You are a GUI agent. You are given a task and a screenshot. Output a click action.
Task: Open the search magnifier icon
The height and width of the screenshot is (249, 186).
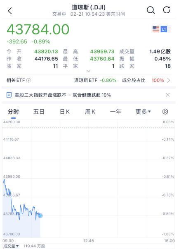click(x=151, y=10)
